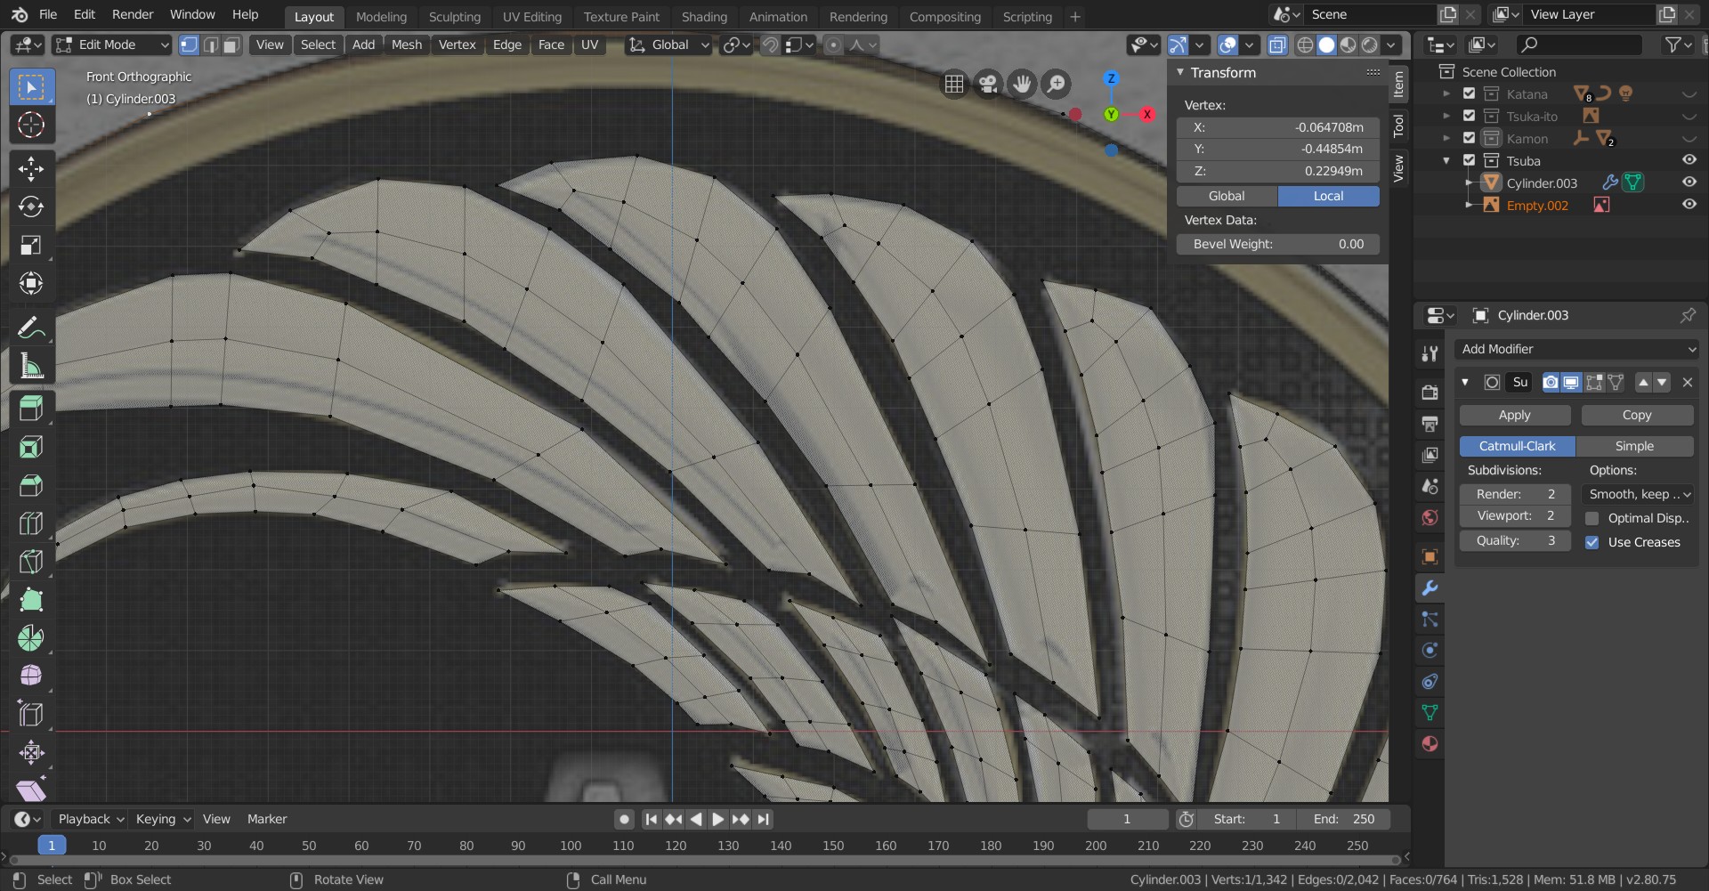Switch to the UV Editing workspace tab
Viewport: 1709px width, 891px height.
pos(531,17)
